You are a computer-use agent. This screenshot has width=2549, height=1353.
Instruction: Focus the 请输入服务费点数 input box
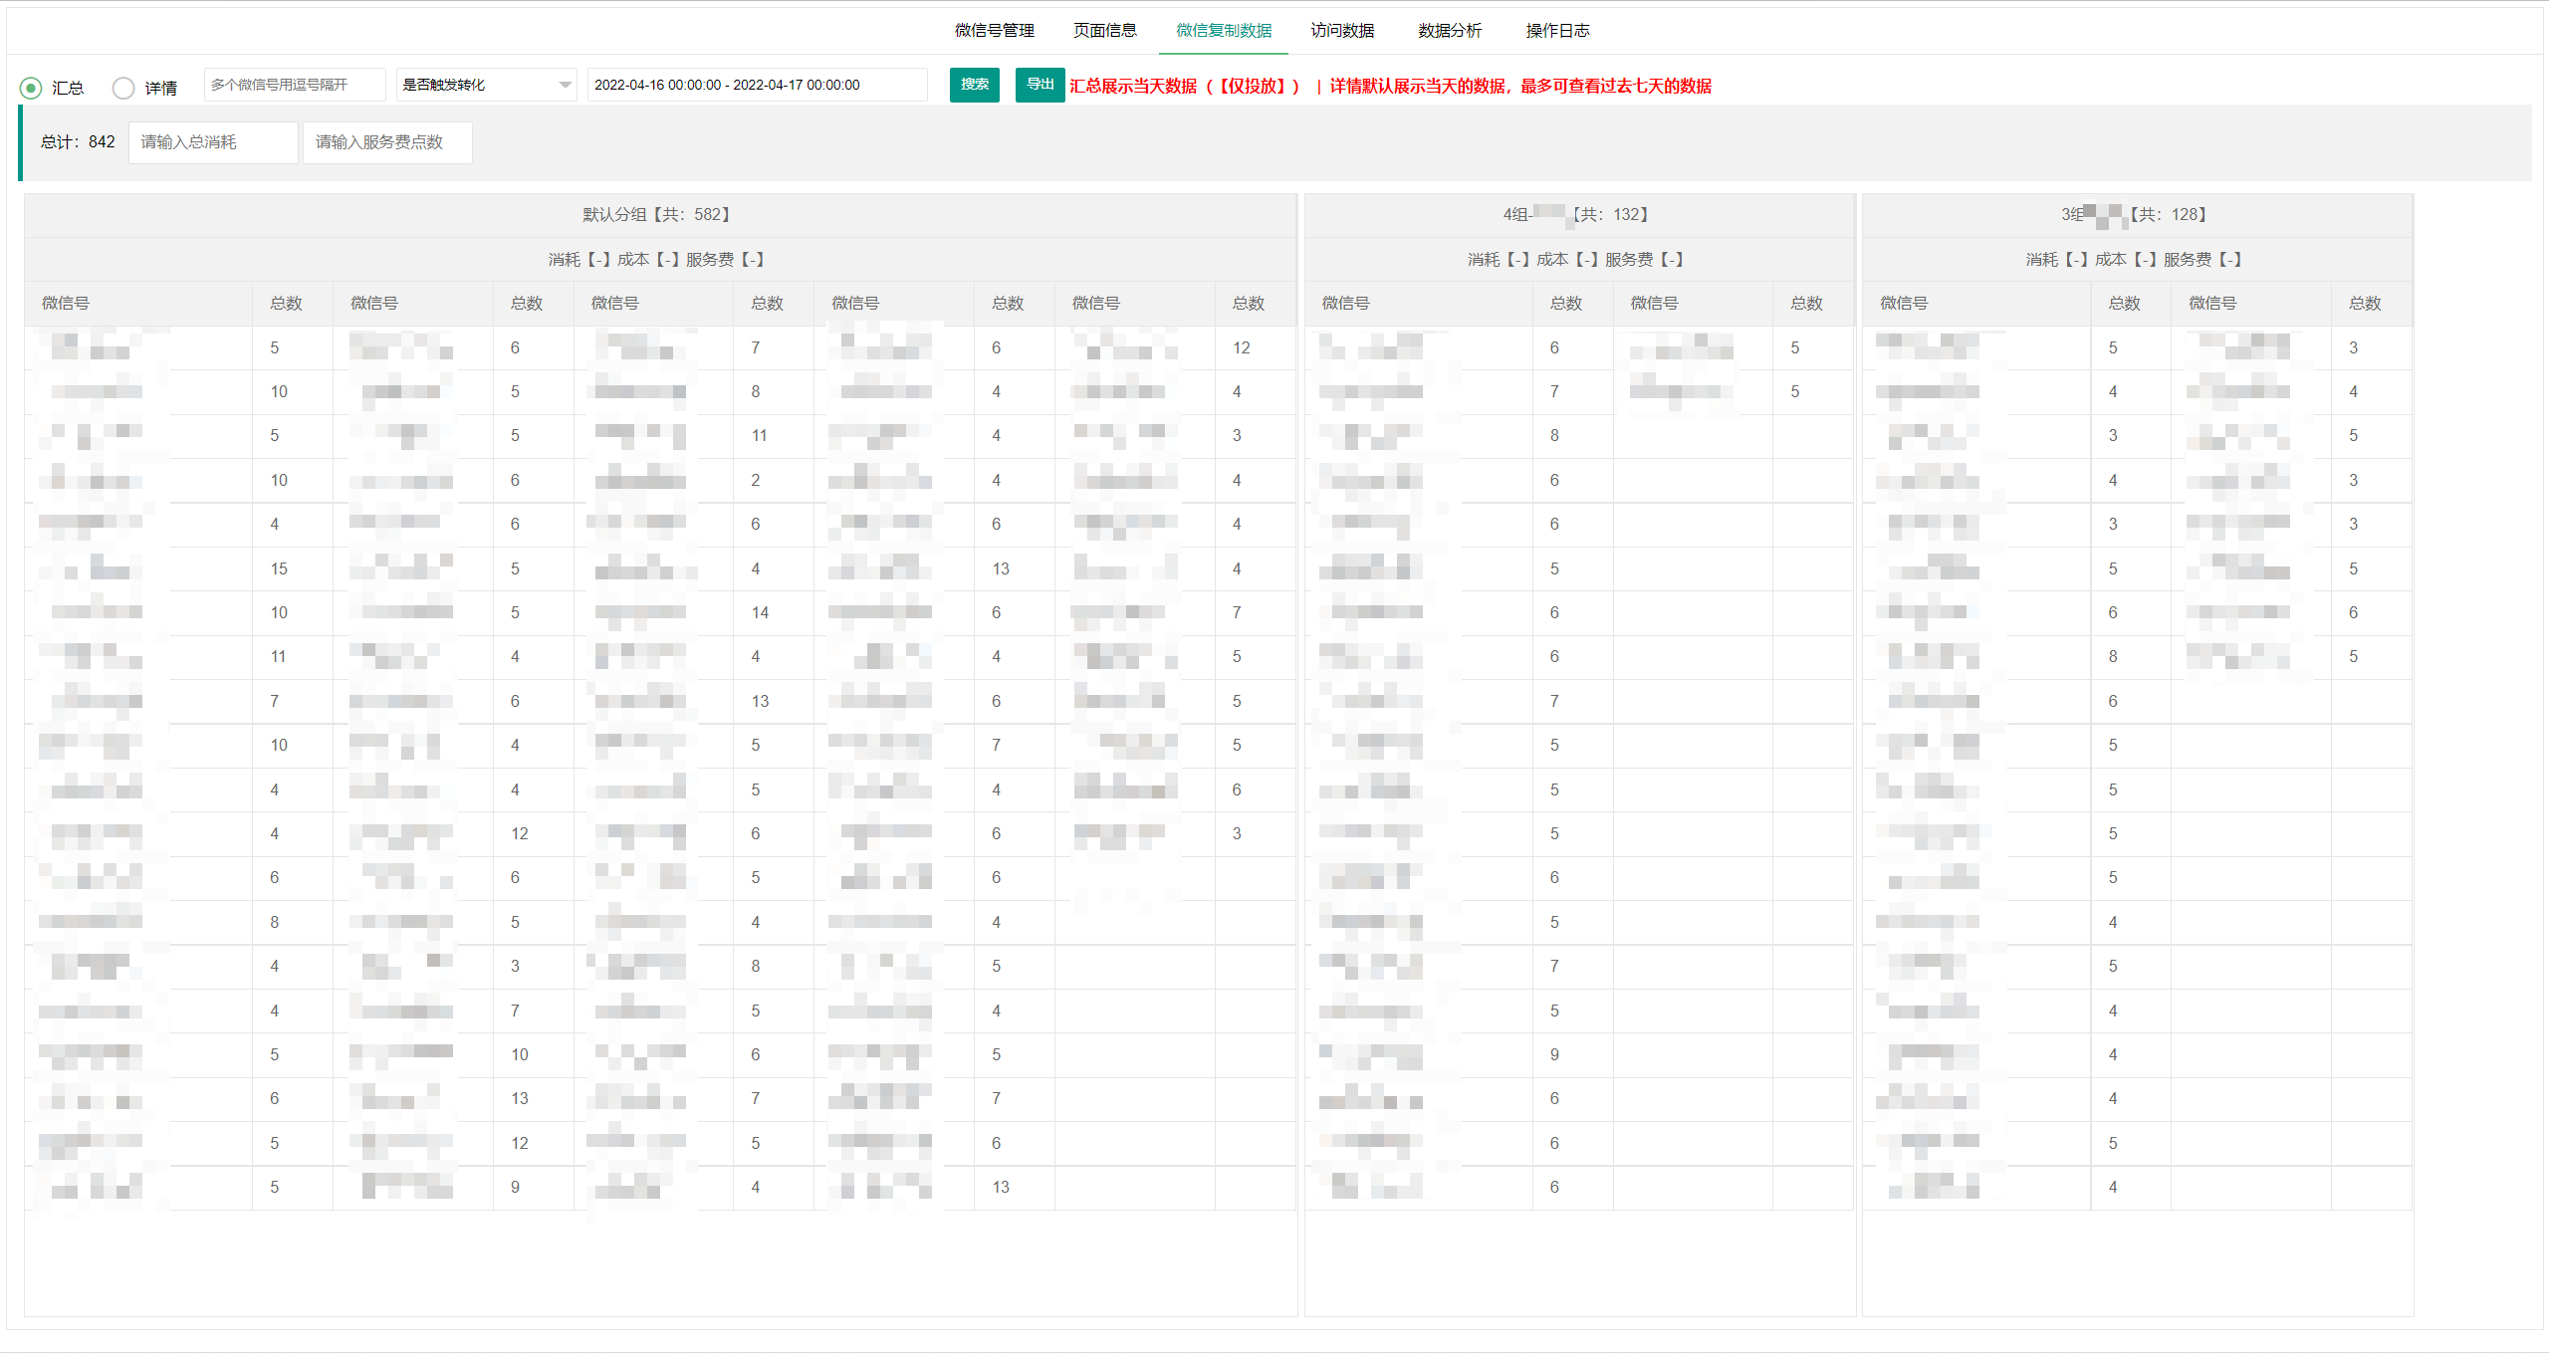(386, 142)
